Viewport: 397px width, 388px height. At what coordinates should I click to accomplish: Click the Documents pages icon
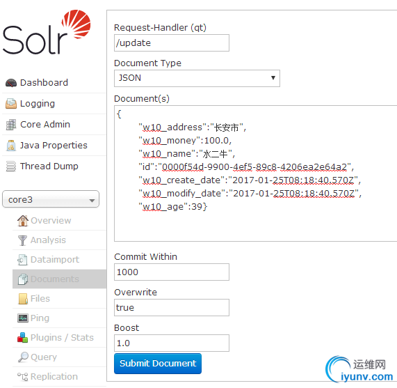[22, 279]
